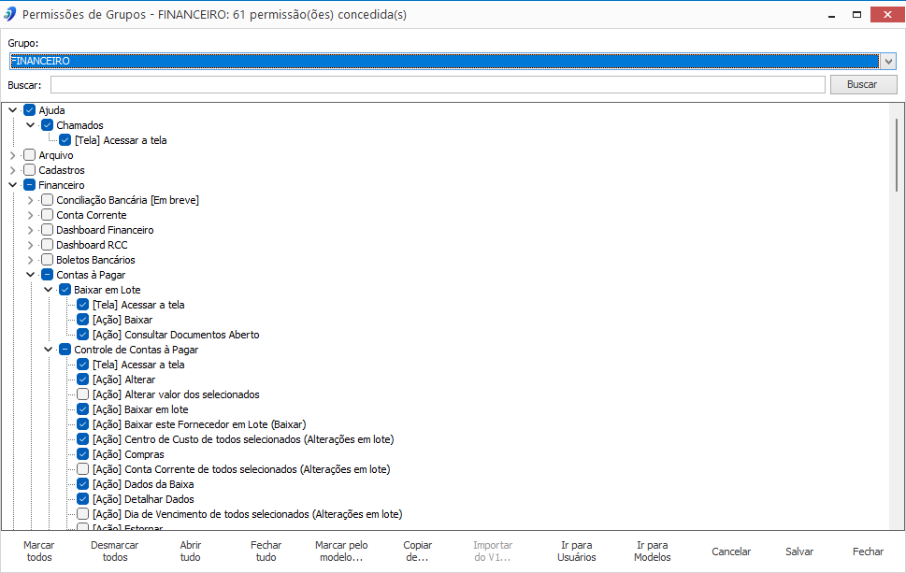The image size is (906, 573).
Task: Collapse the Ajuda tree node
Action: coord(13,109)
